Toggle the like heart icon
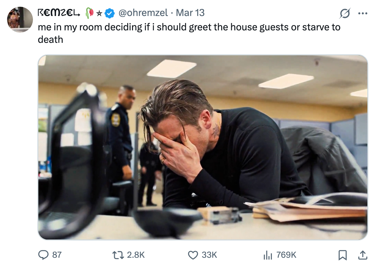This screenshot has height=267, width=376. pos(192,255)
